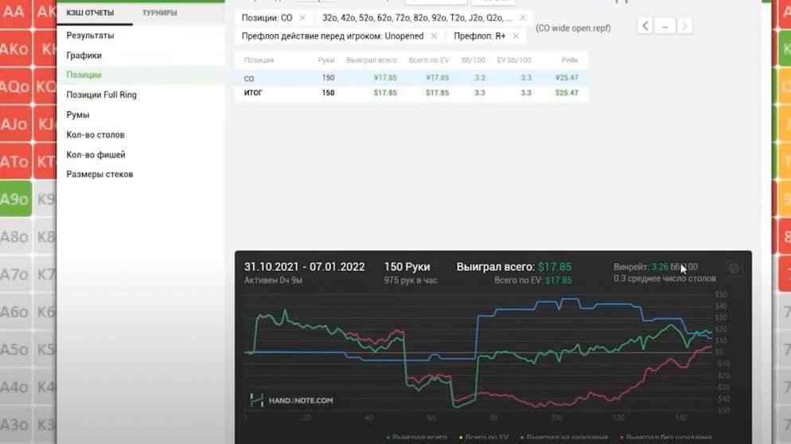Remove the 'Префлоп: R+' filter chip
791x444 pixels.
coord(516,36)
